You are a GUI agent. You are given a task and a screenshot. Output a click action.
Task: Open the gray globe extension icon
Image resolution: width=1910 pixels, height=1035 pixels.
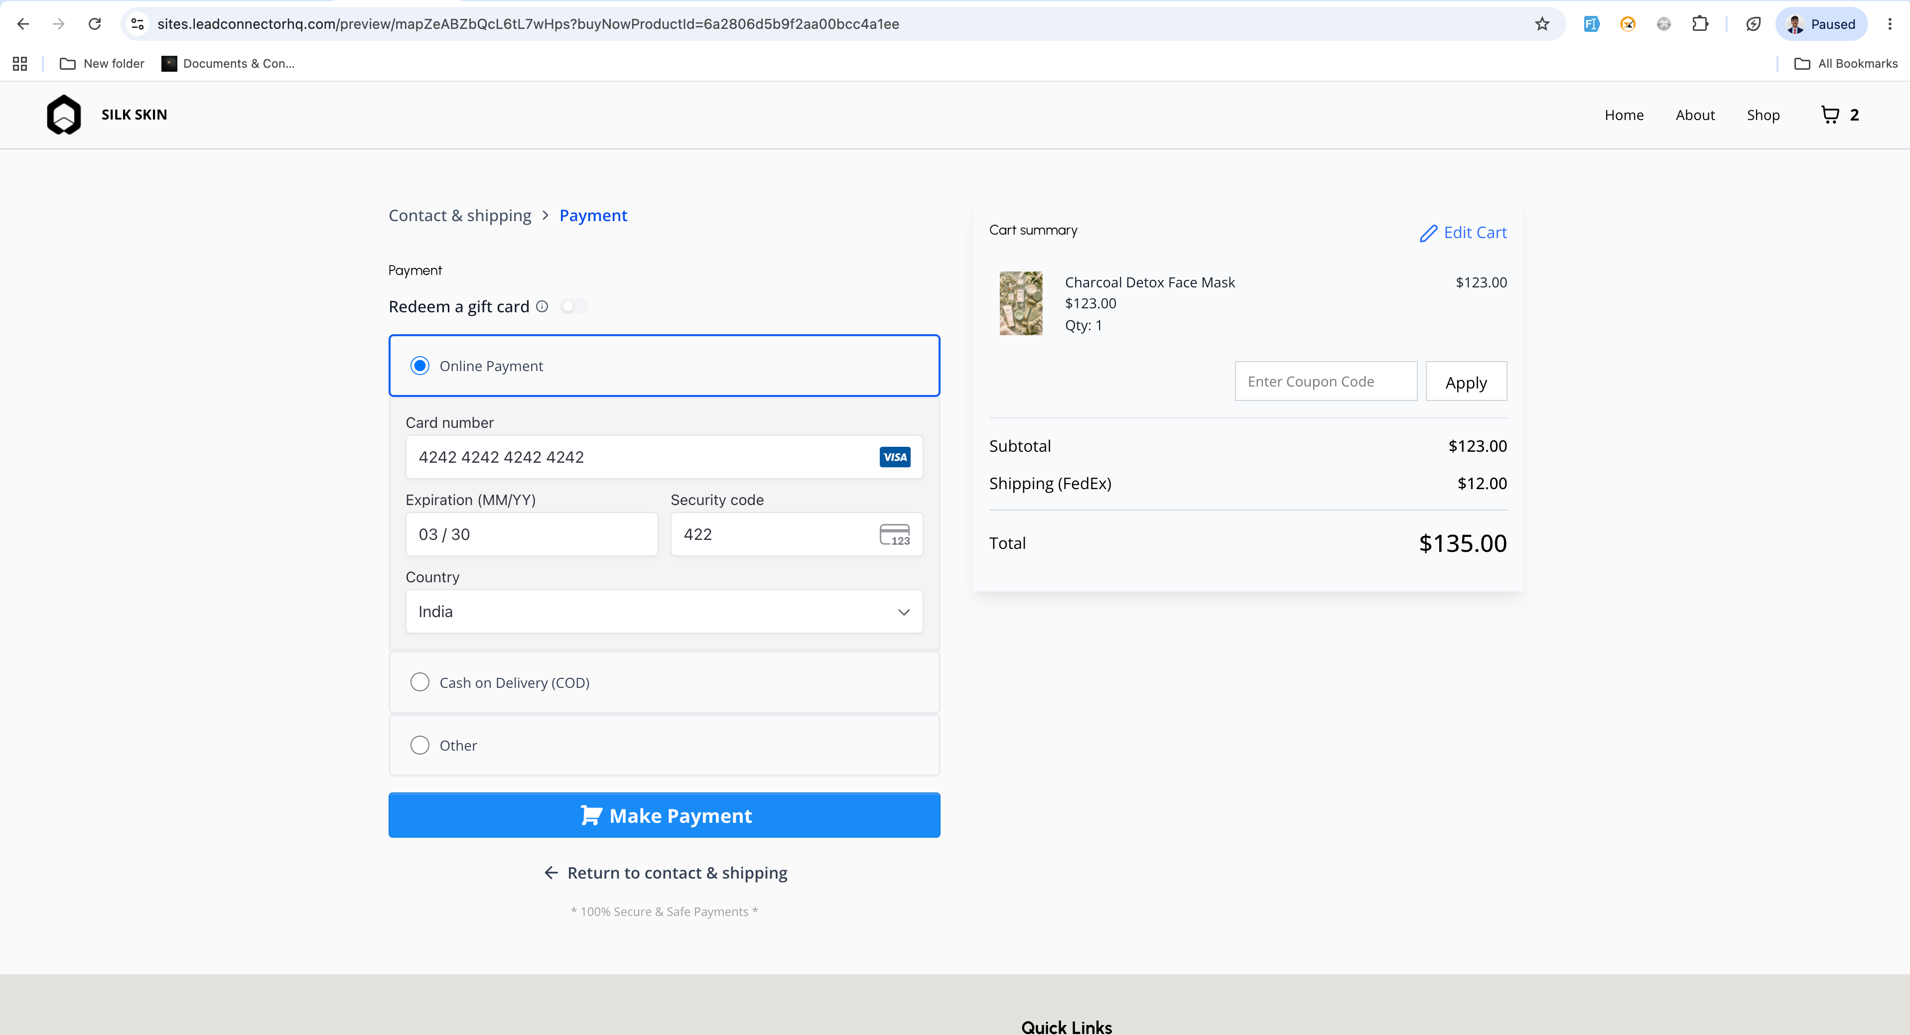click(1664, 24)
